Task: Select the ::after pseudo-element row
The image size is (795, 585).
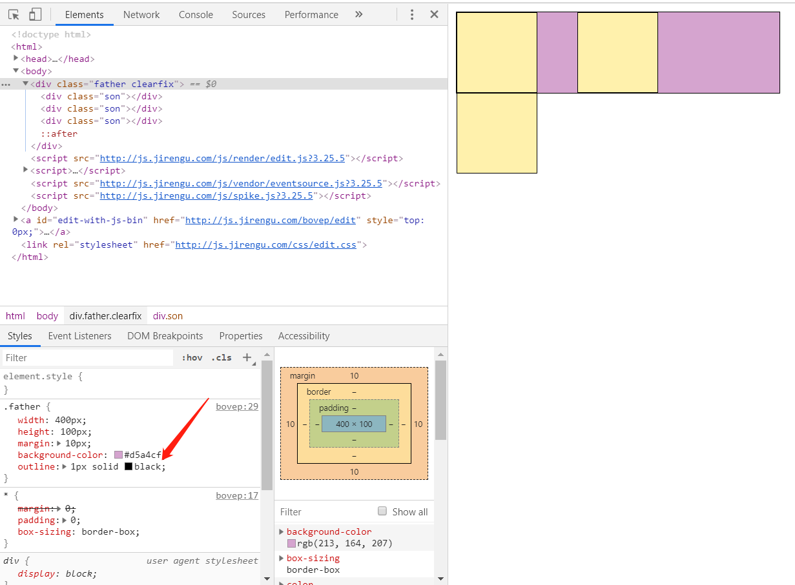Action: coord(59,134)
